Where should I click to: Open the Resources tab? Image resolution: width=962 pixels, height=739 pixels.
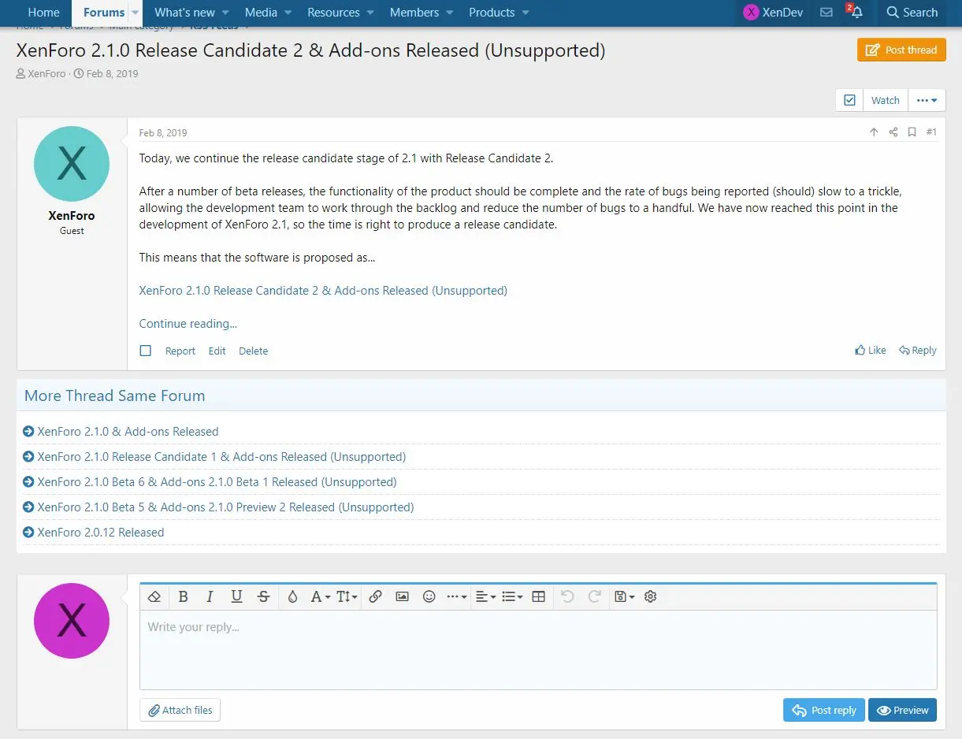[333, 13]
